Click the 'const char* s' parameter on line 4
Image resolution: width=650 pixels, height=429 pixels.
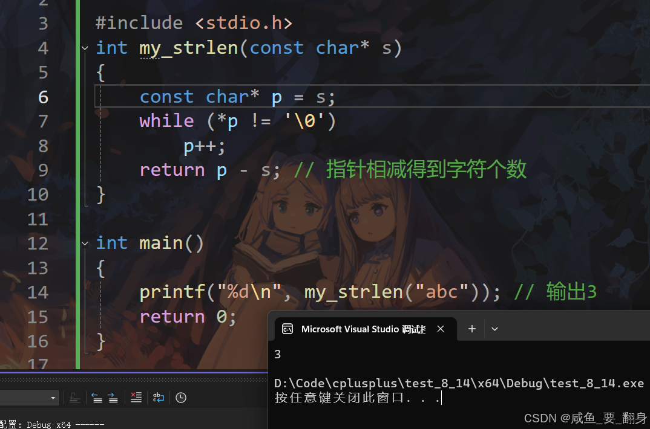[x=321, y=48]
